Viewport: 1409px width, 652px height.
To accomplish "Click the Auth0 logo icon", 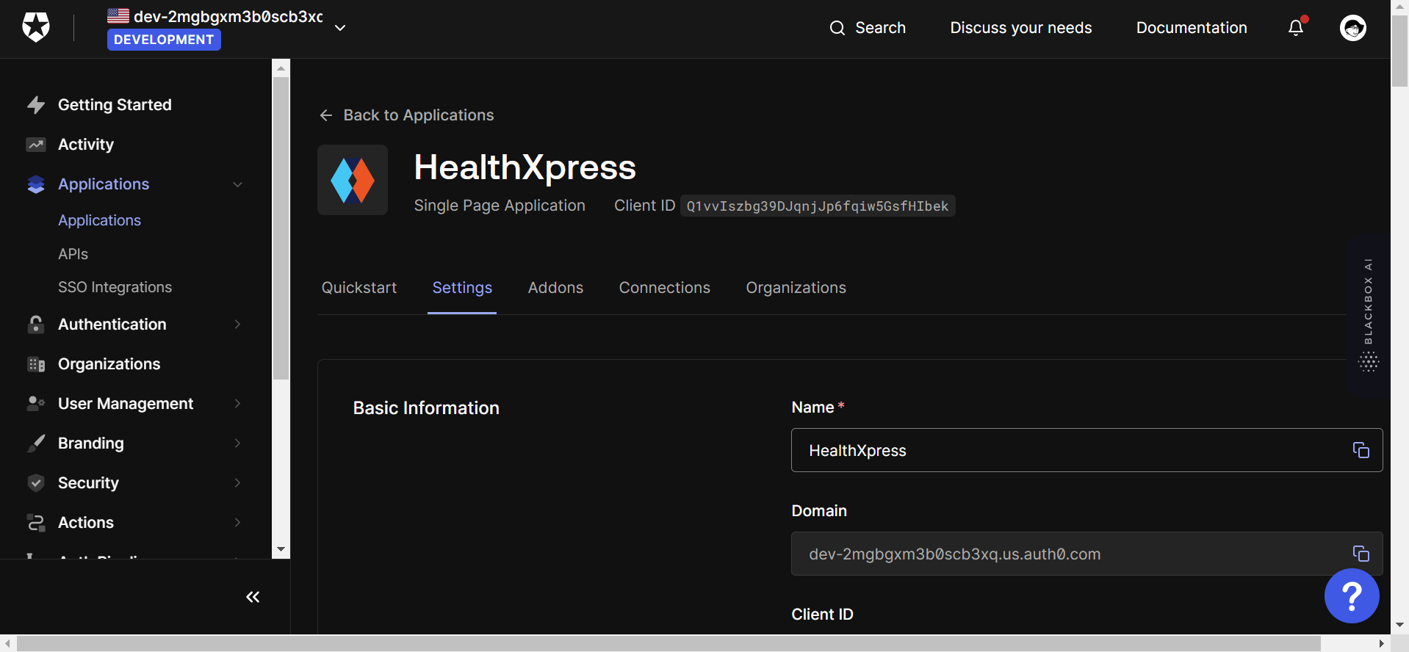I will (35, 28).
